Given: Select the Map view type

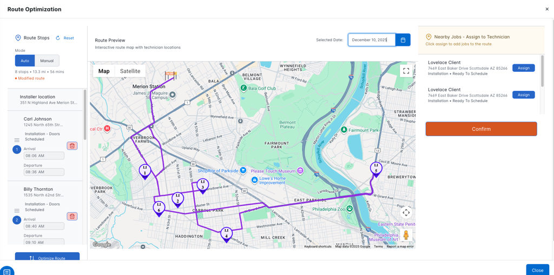Looking at the screenshot, I should tap(104, 71).
